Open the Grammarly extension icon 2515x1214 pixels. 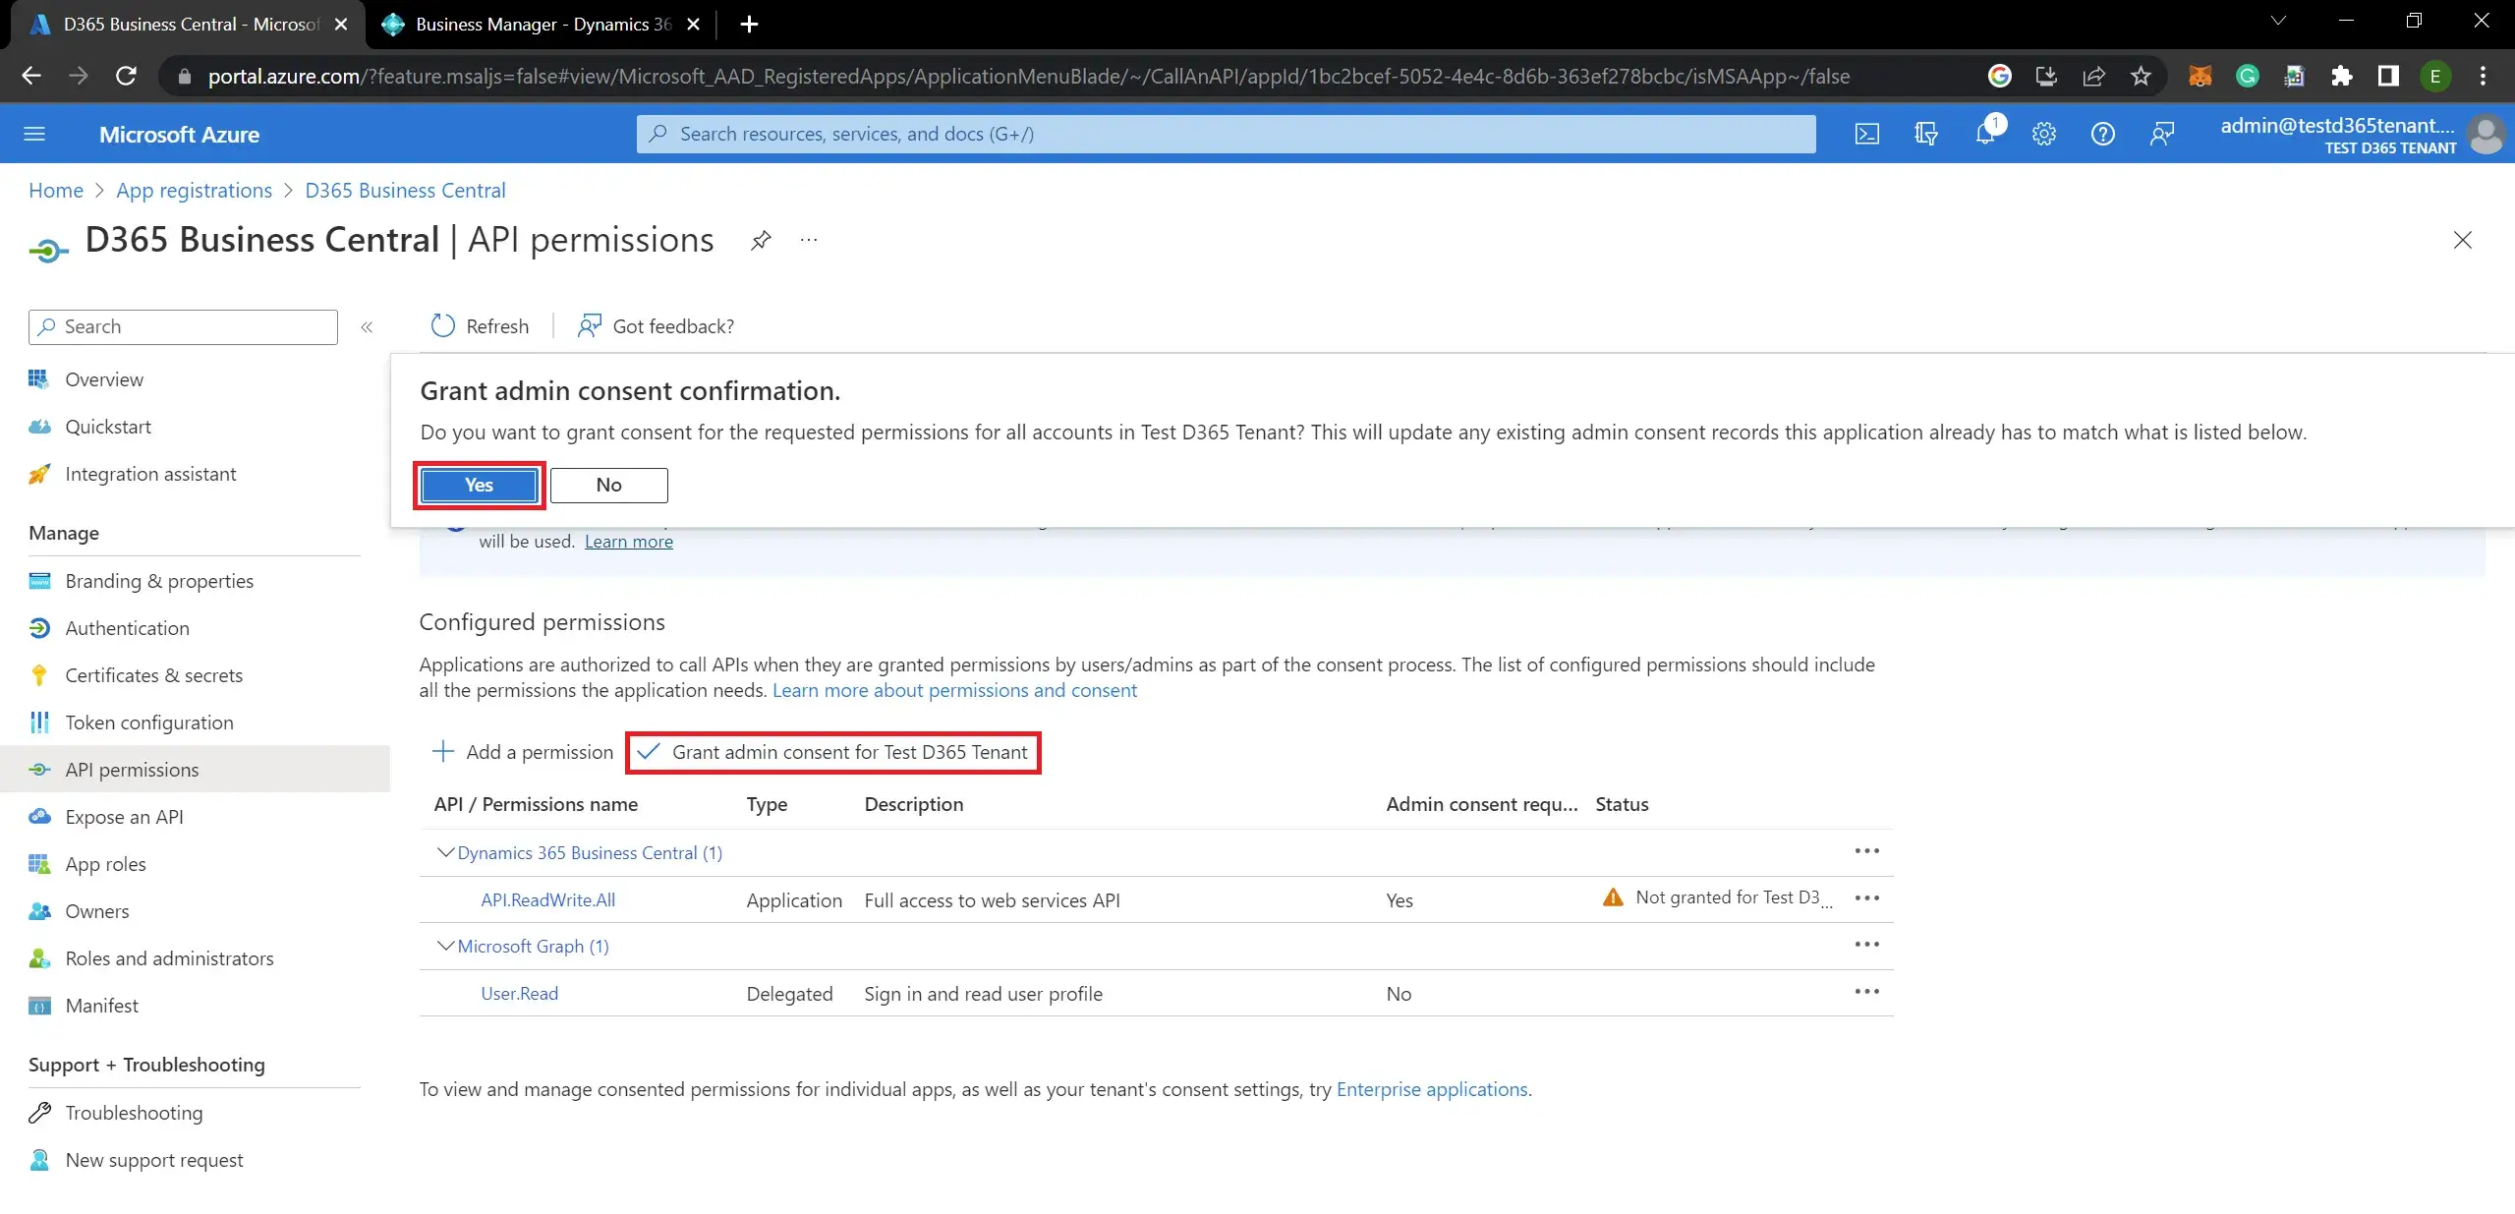pyautogui.click(x=2247, y=76)
